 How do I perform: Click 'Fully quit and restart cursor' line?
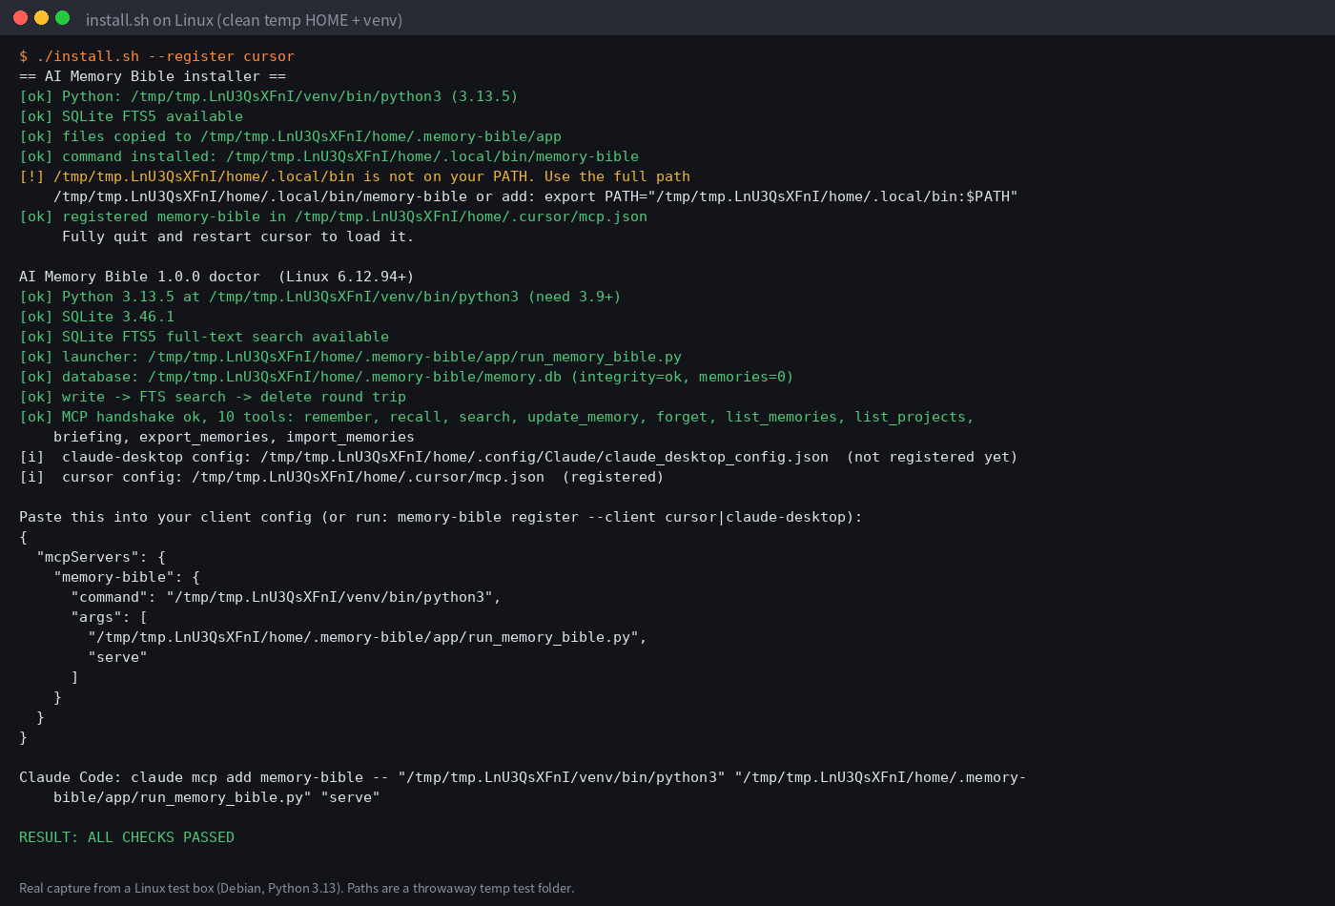pyautogui.click(x=238, y=237)
